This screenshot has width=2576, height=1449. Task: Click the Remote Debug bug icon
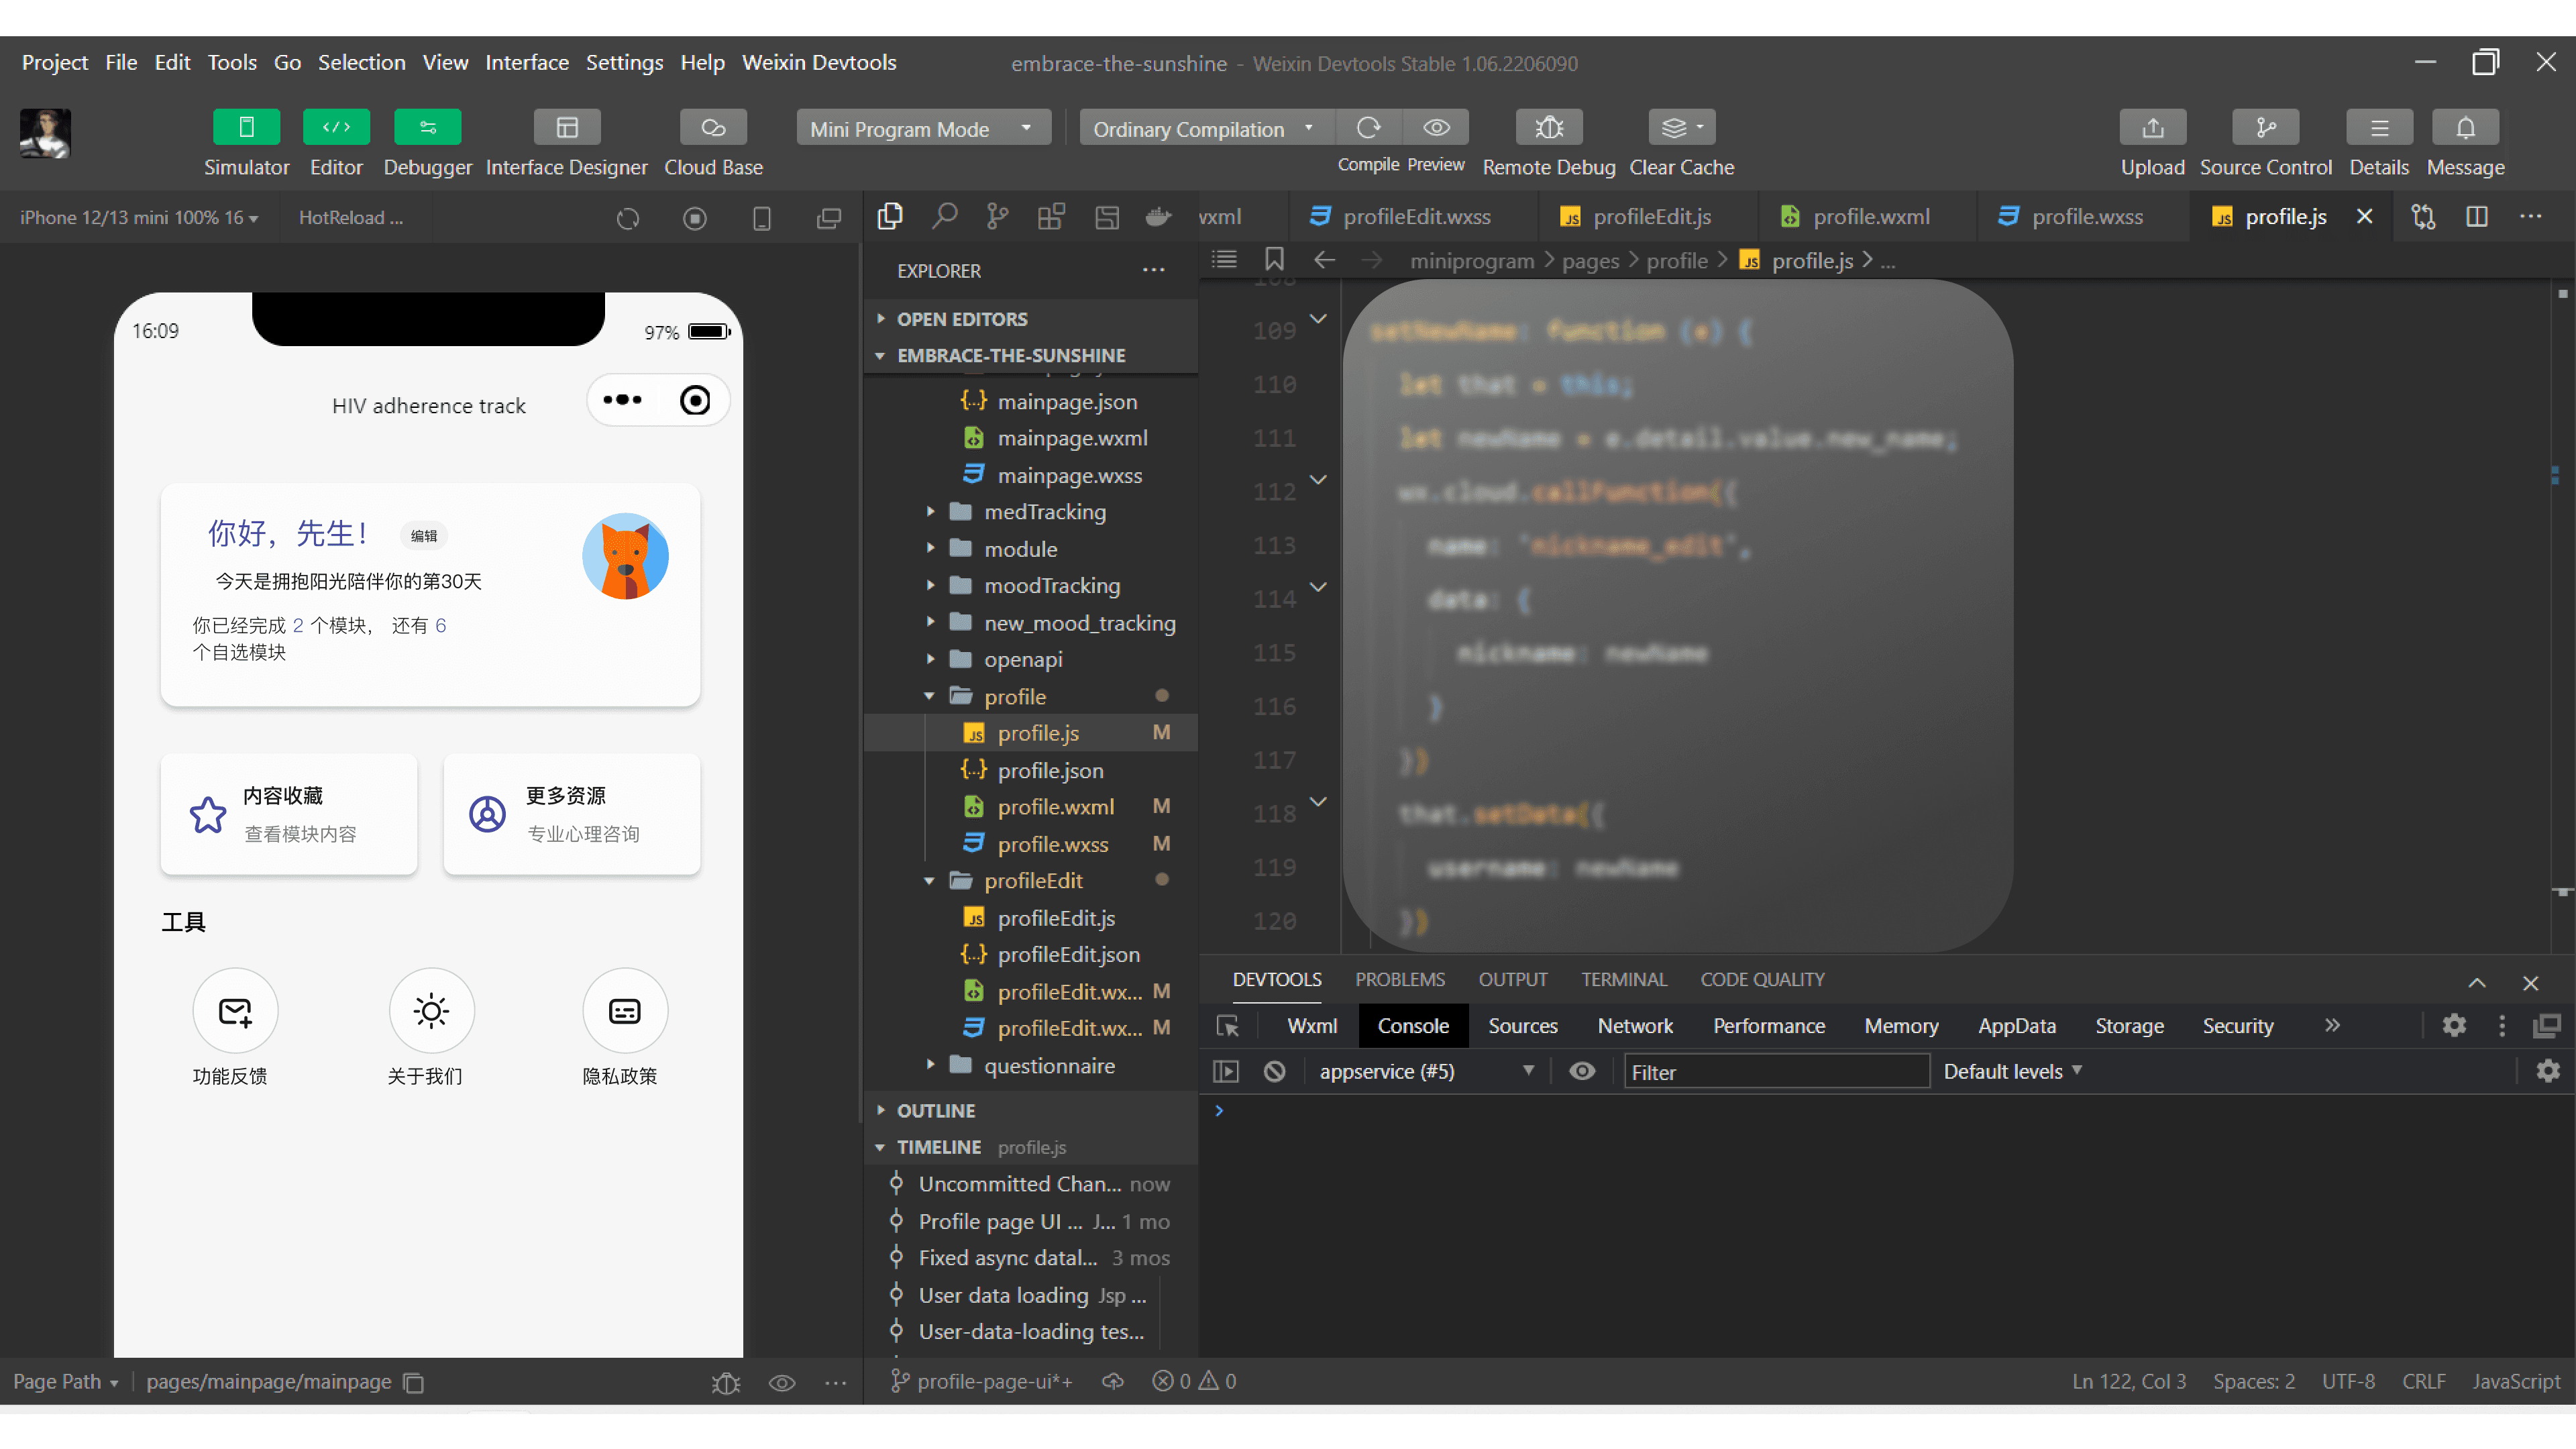1548,127
